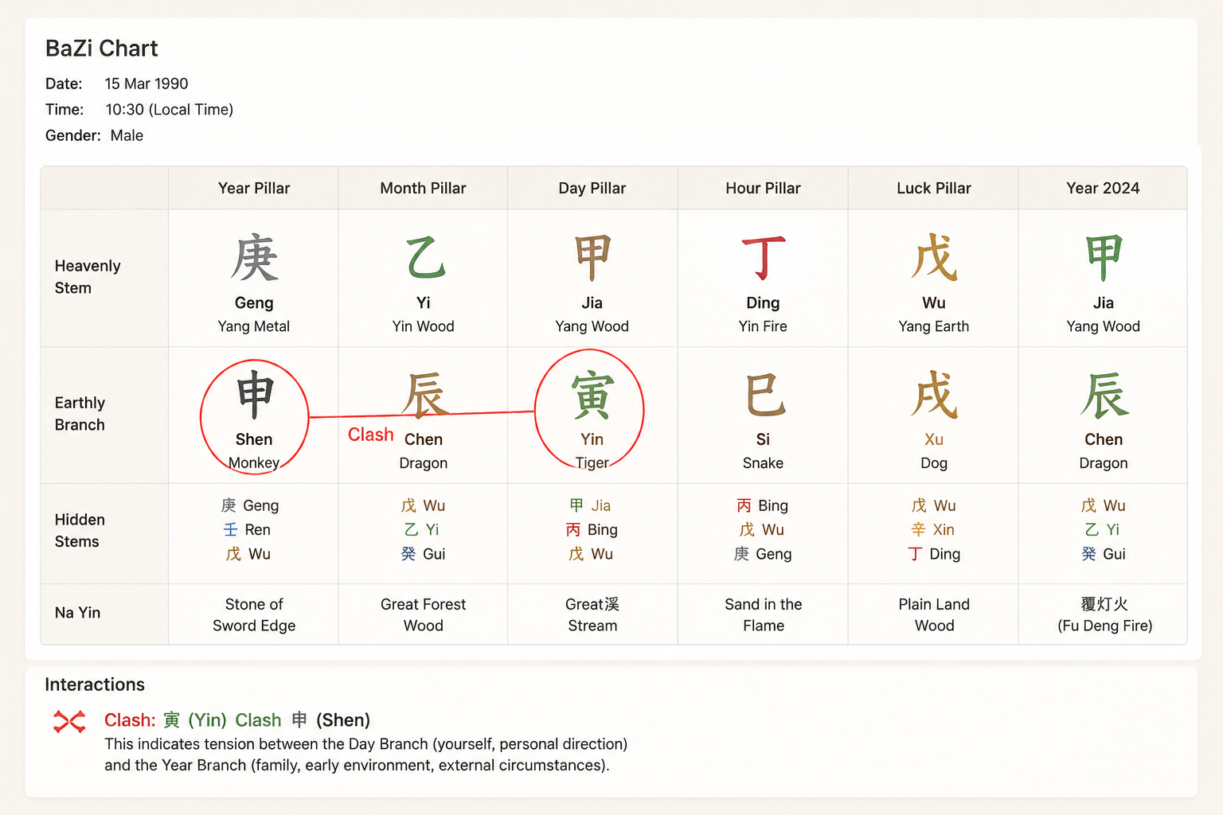
Task: Click the clash description about Day Branch tension
Action: pos(366,755)
